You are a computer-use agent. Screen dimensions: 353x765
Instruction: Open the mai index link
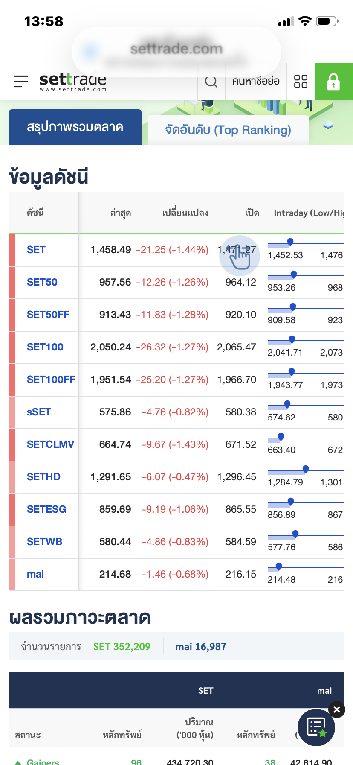[35, 574]
